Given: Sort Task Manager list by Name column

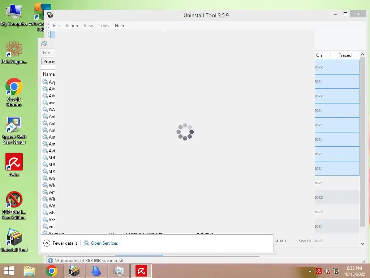Looking at the screenshot, I should [x=49, y=74].
